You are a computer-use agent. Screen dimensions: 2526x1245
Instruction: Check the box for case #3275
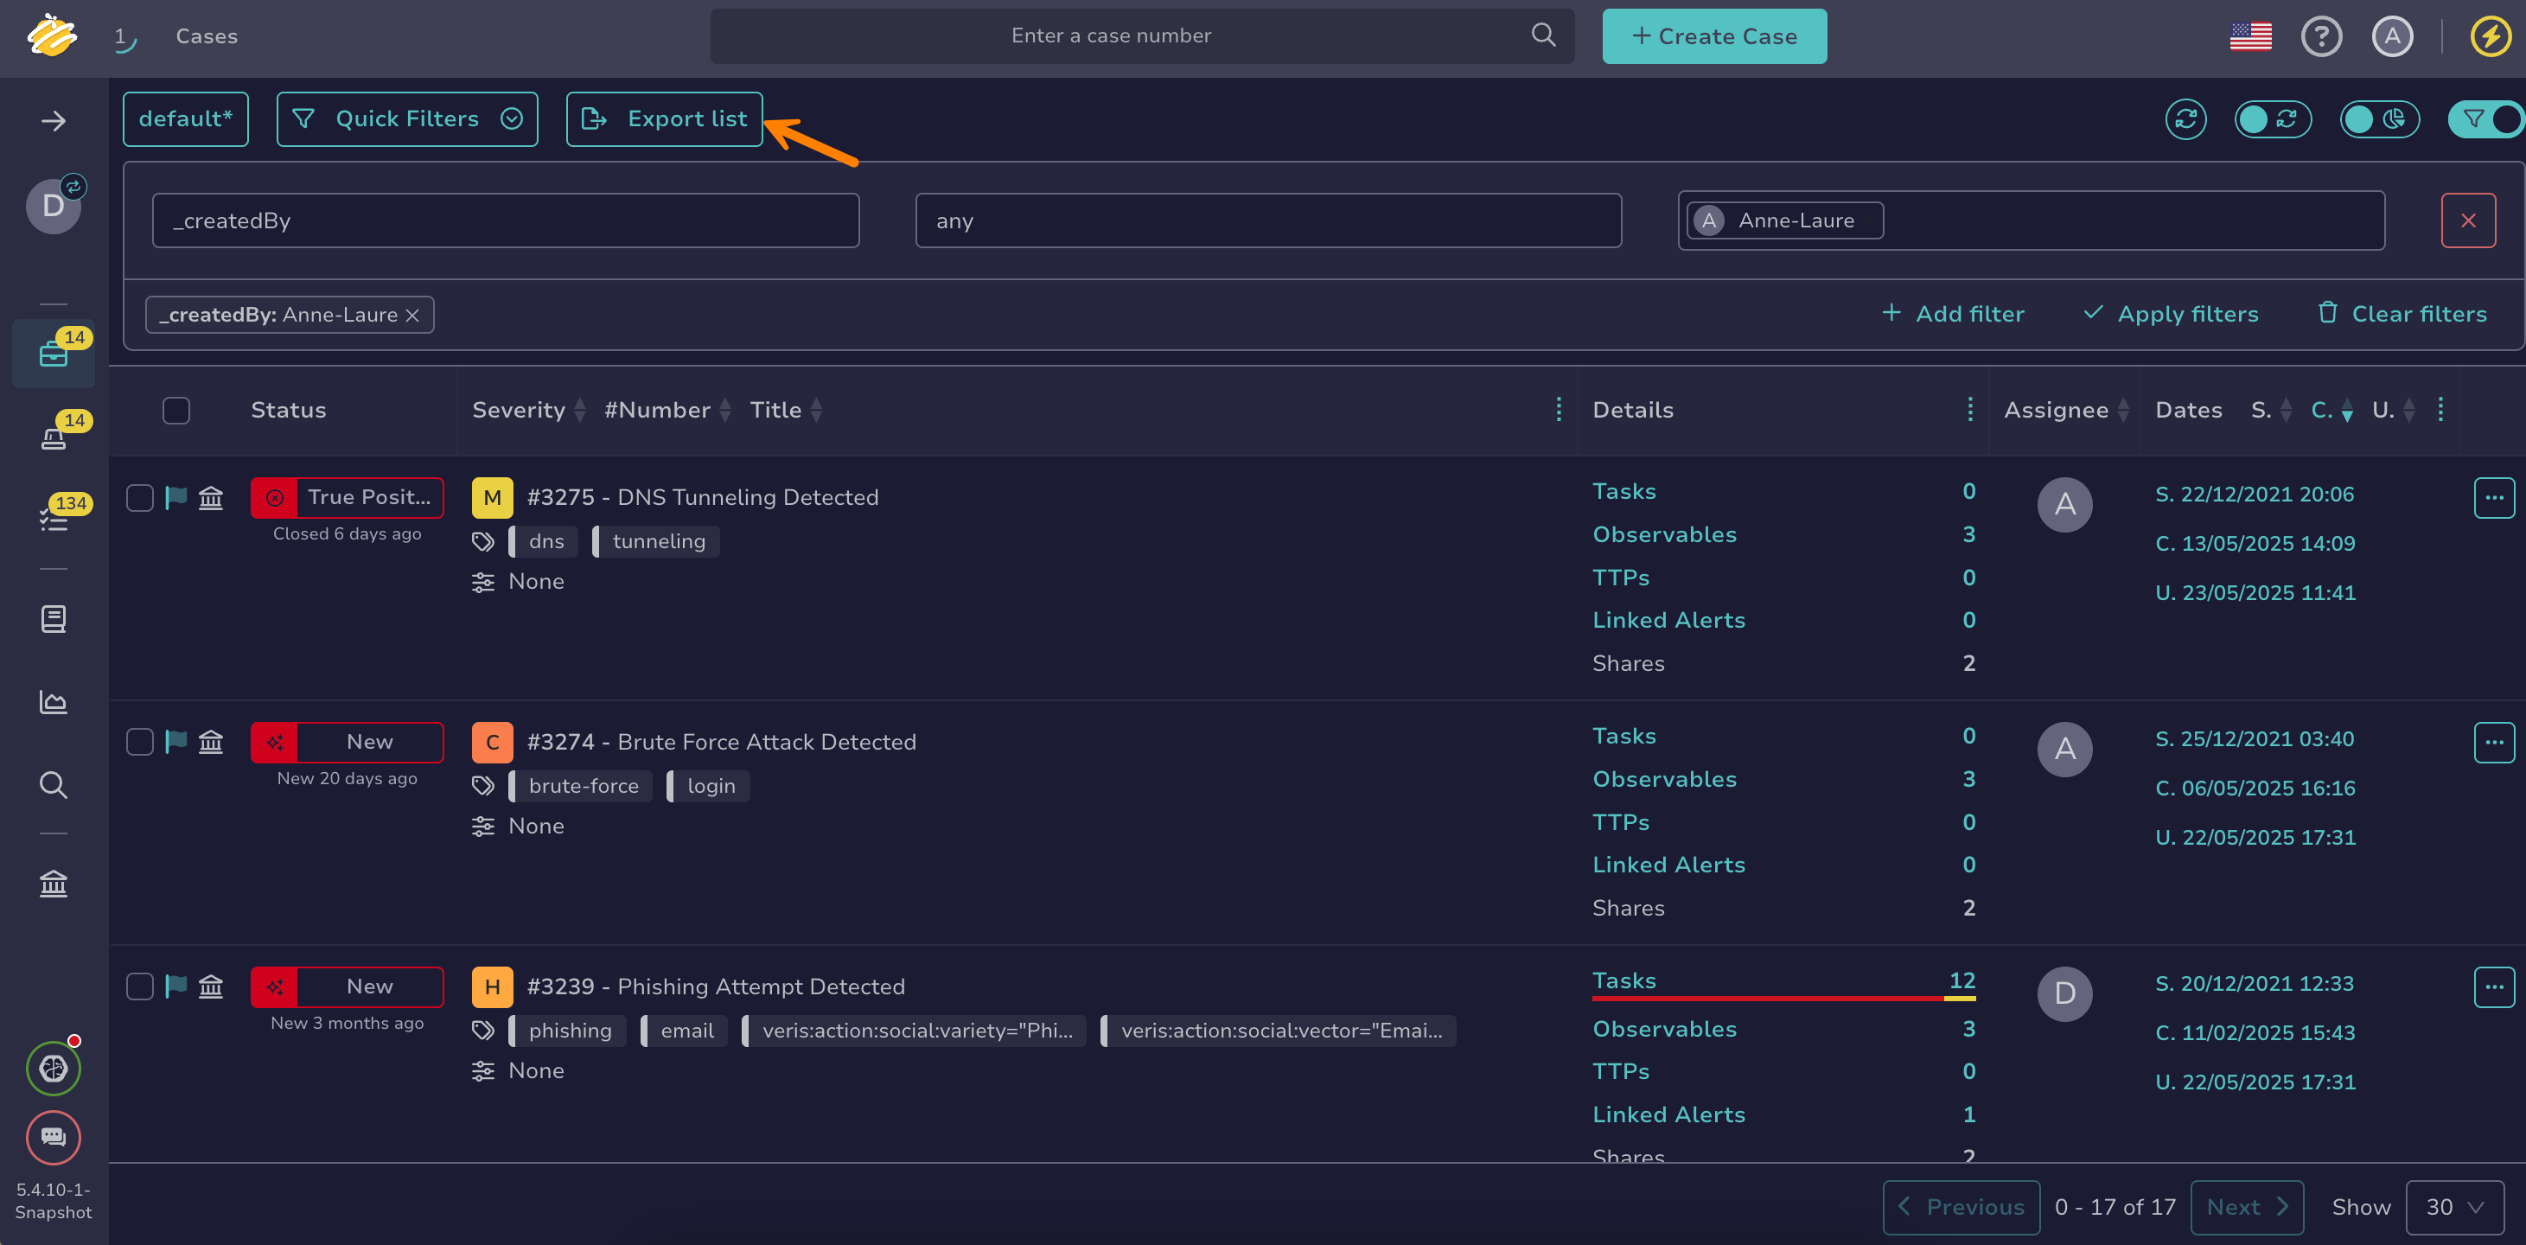140,497
